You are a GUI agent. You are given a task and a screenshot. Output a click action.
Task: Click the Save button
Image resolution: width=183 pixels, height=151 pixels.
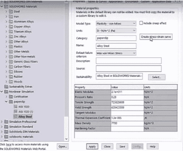pos(122,147)
